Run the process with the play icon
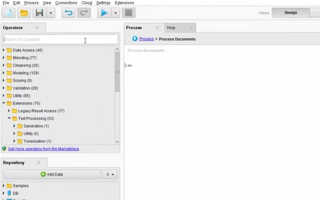The height and width of the screenshot is (200, 320). point(104,13)
